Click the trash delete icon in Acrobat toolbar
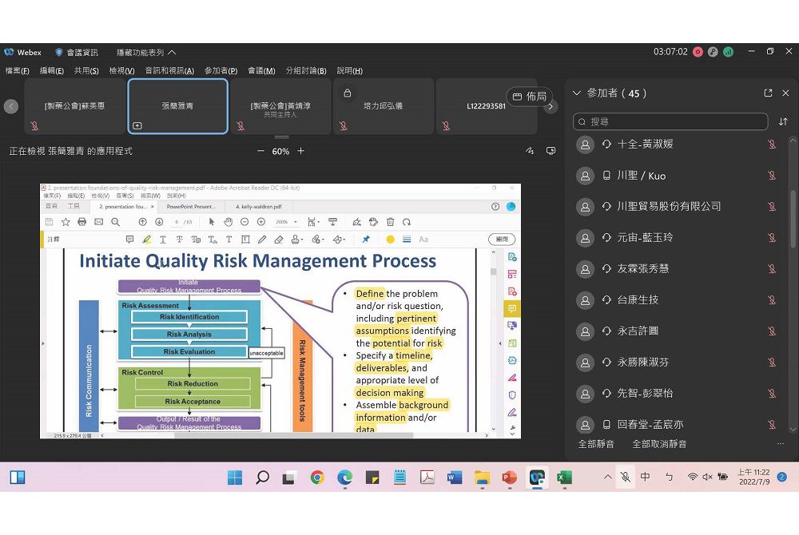799x535 pixels. (x=391, y=222)
